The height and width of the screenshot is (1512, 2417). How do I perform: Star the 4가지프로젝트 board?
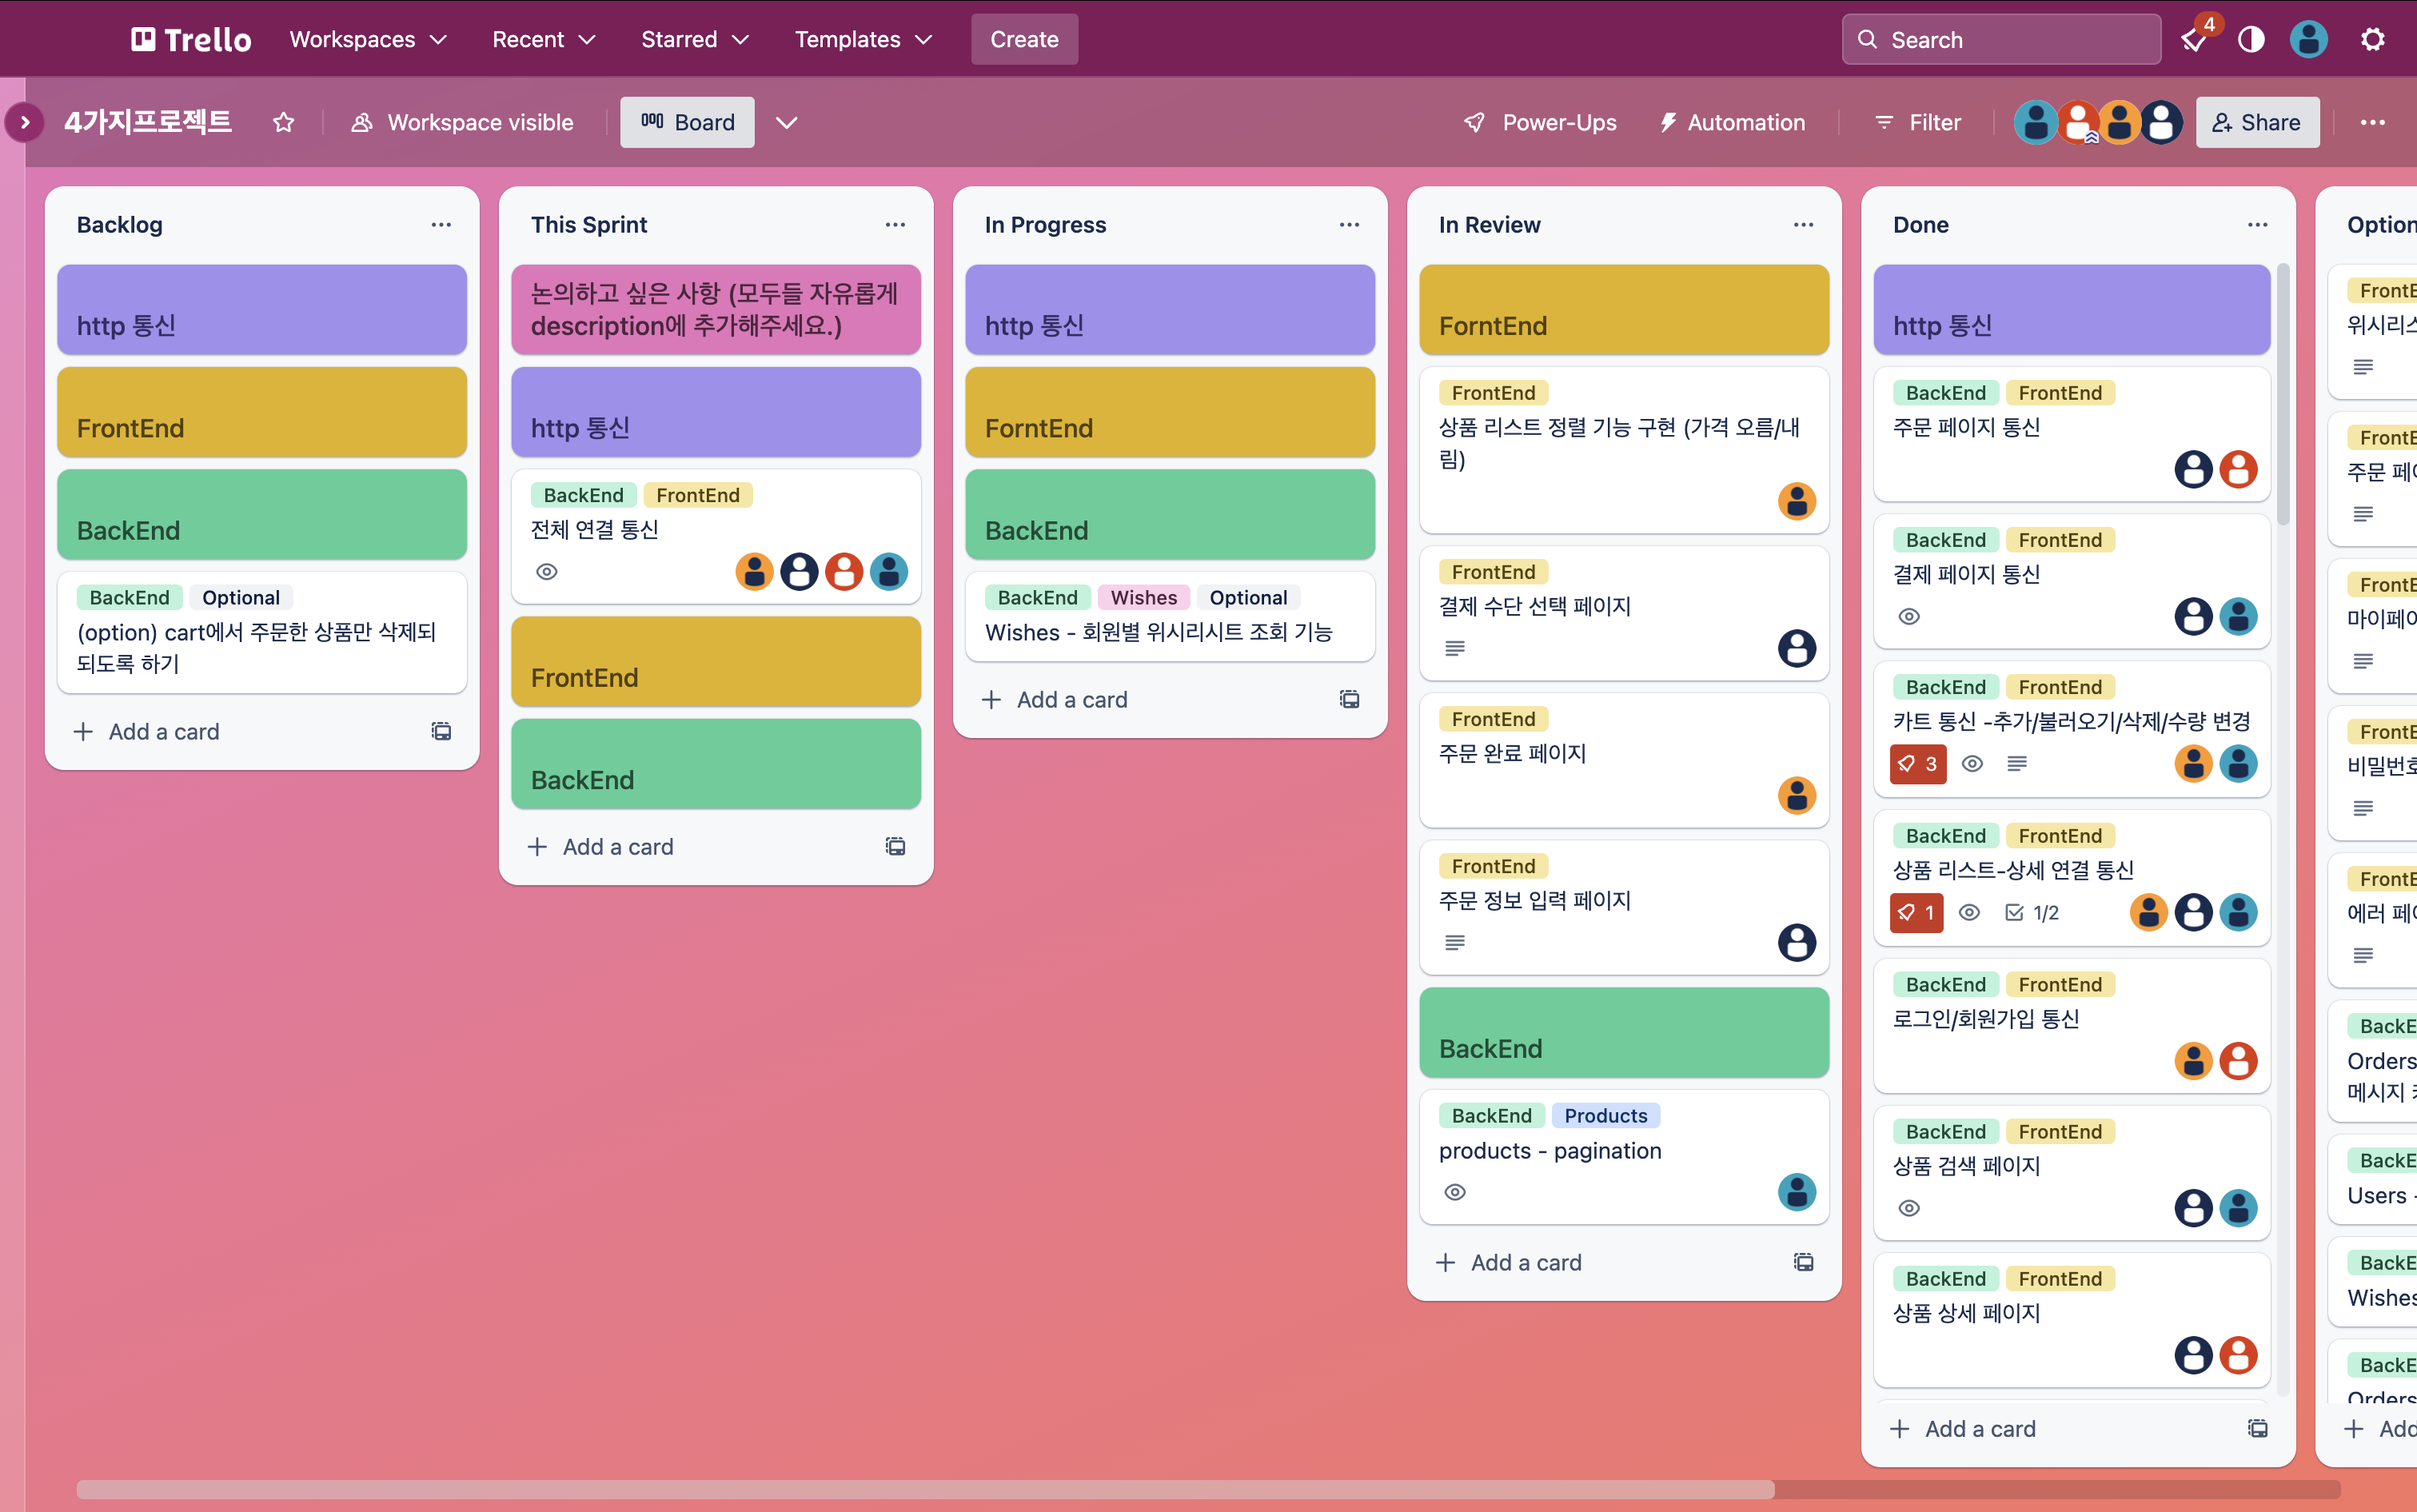tap(284, 122)
